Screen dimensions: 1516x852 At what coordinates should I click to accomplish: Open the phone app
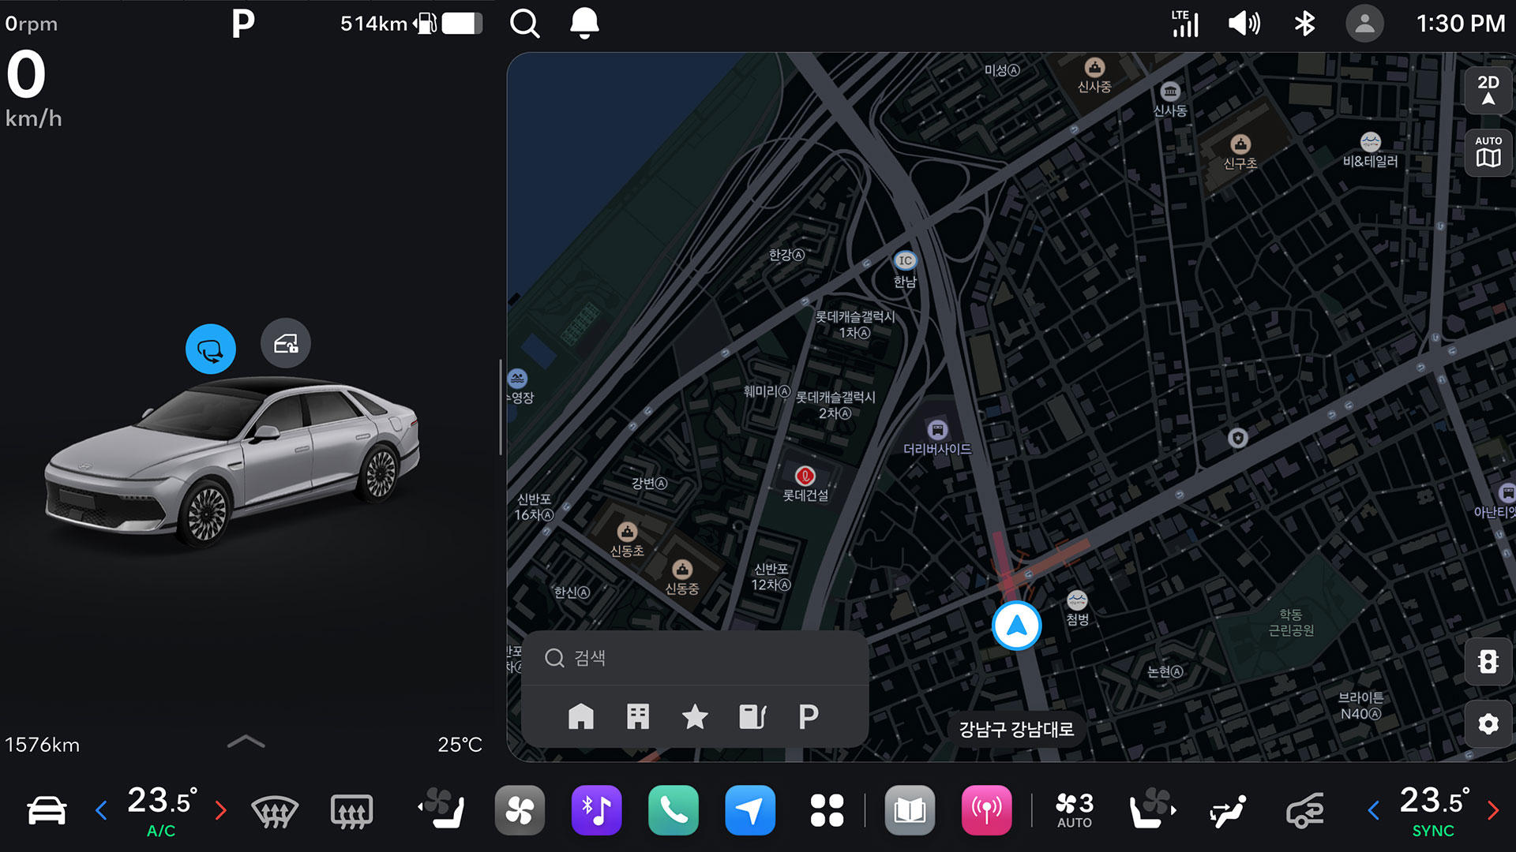[x=674, y=810]
